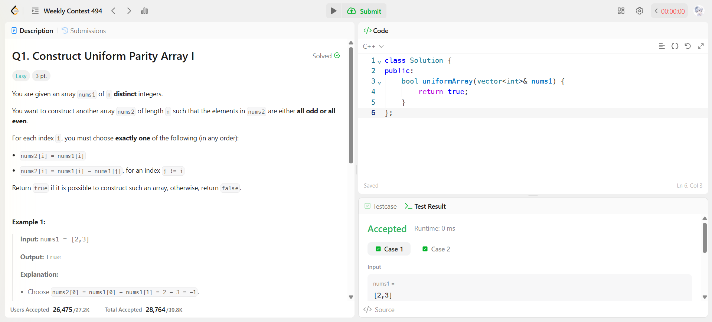Screen dimensions: 712x322
Task: Open the settings gear
Action: tap(639, 11)
